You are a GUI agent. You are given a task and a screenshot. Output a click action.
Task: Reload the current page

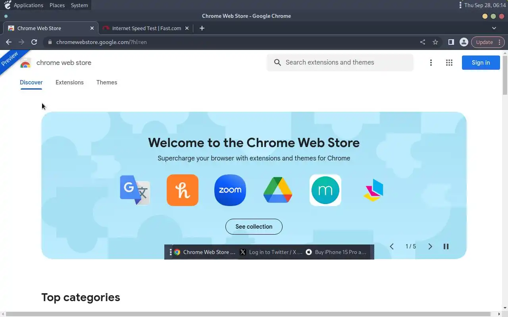point(34,42)
